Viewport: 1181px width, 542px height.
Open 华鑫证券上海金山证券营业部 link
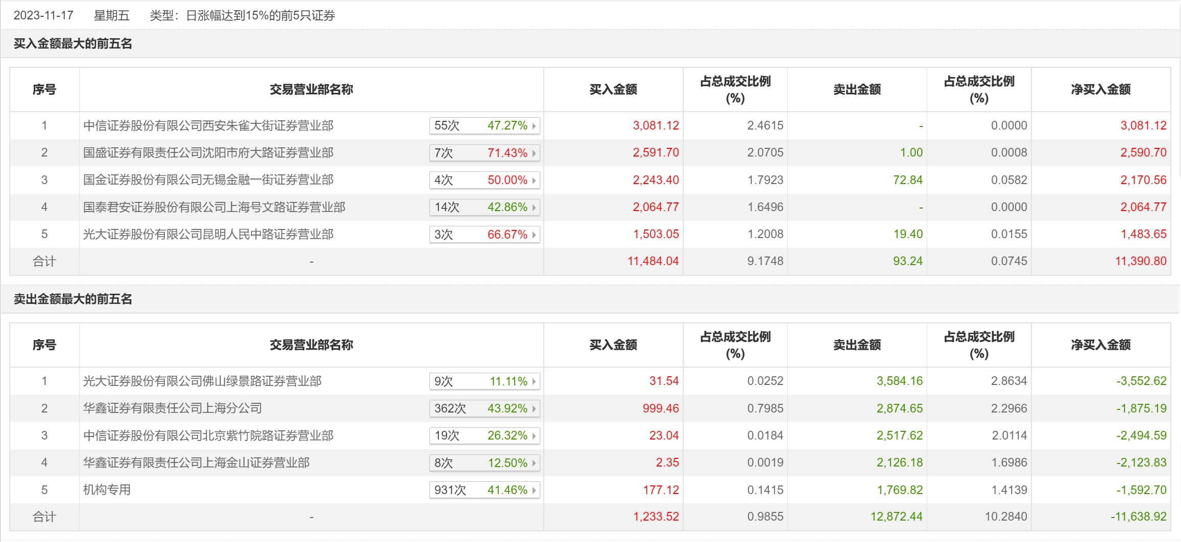tap(197, 462)
